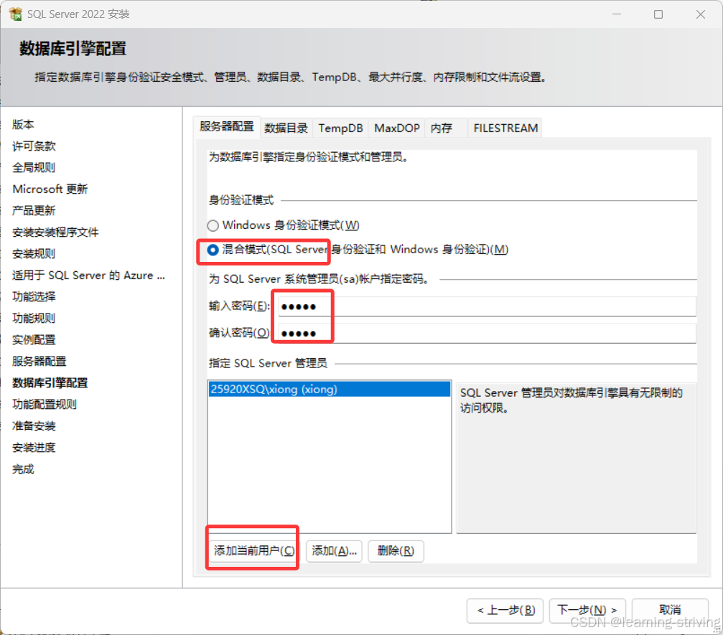Click 实例配置 step in sidebar
This screenshot has width=723, height=635.
34,340
